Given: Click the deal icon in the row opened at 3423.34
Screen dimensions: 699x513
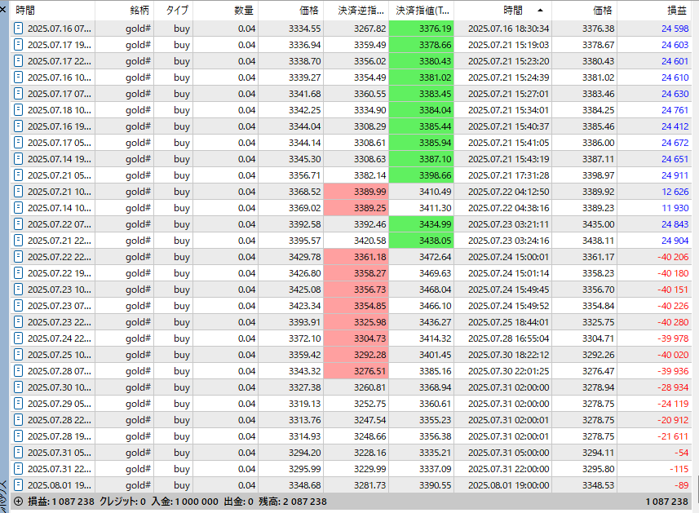Looking at the screenshot, I should (18, 306).
